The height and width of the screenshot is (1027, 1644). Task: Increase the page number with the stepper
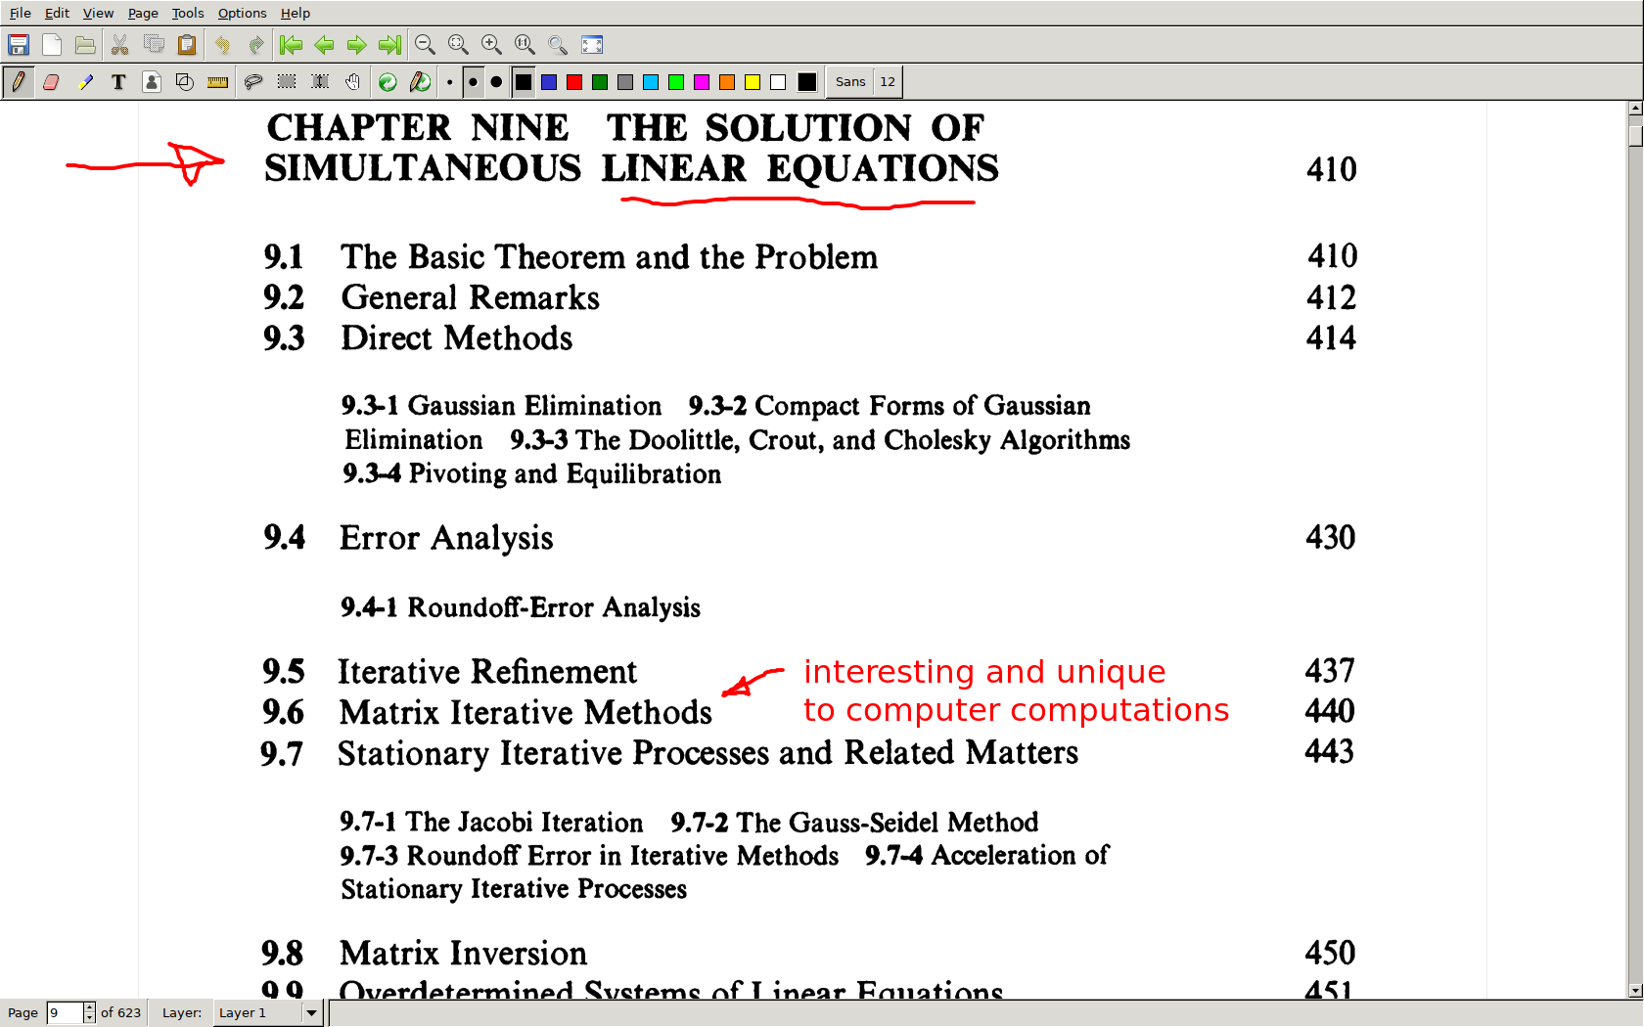pos(89,1007)
